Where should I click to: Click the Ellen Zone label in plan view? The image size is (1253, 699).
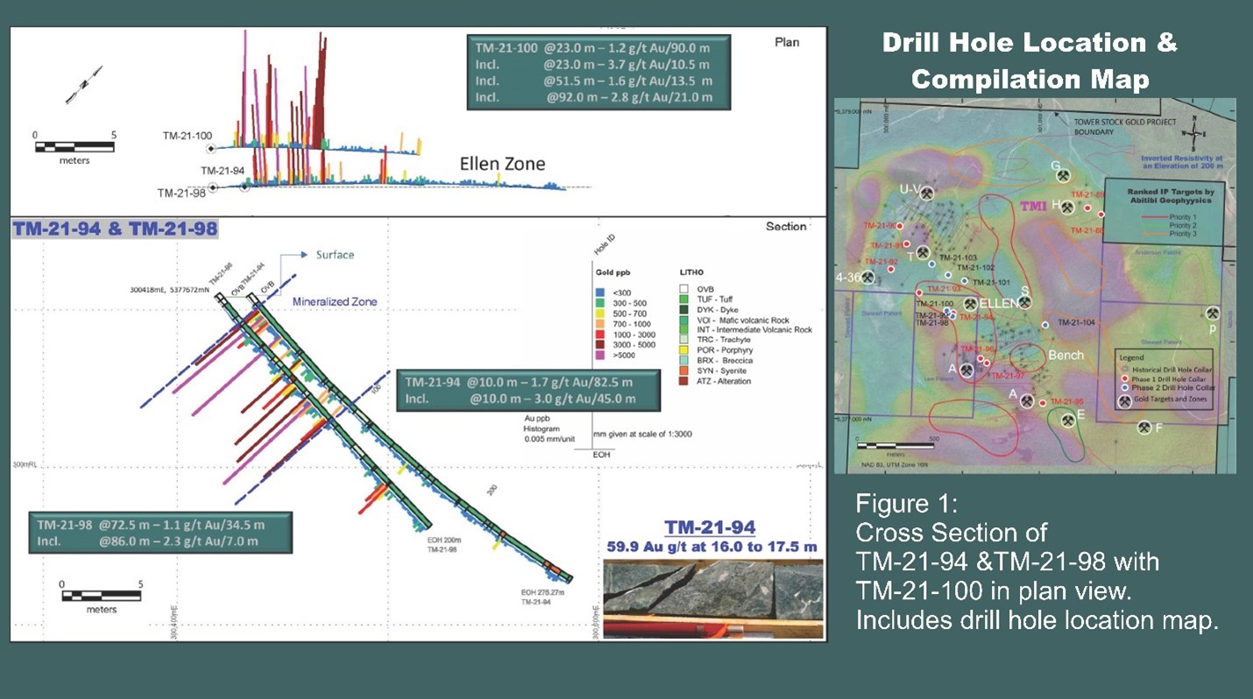[503, 164]
